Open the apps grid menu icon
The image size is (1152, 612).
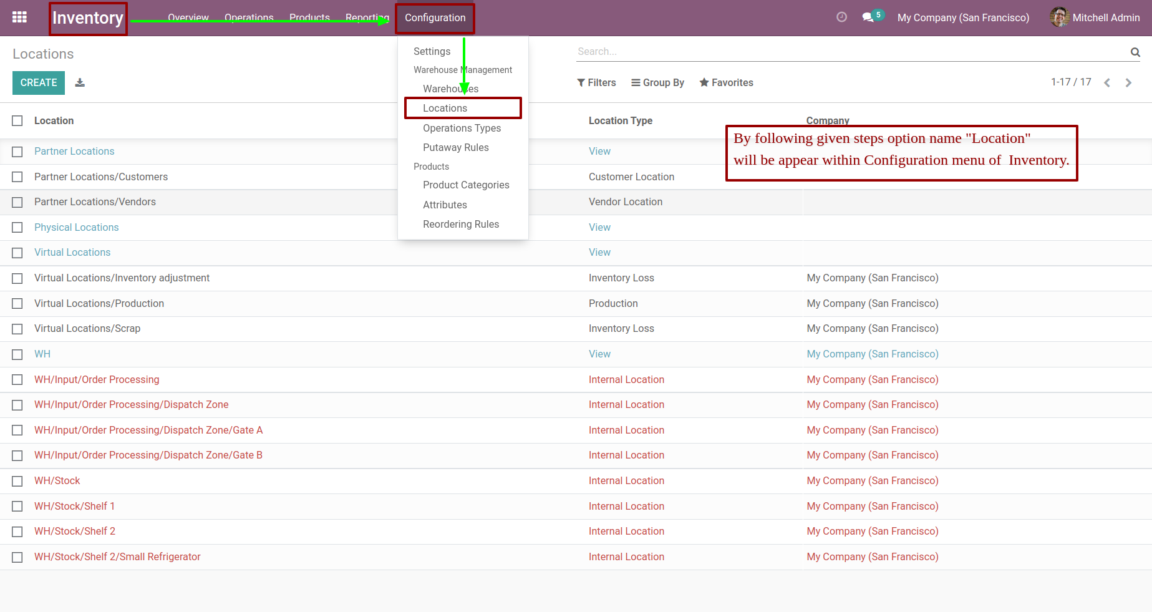pyautogui.click(x=19, y=17)
